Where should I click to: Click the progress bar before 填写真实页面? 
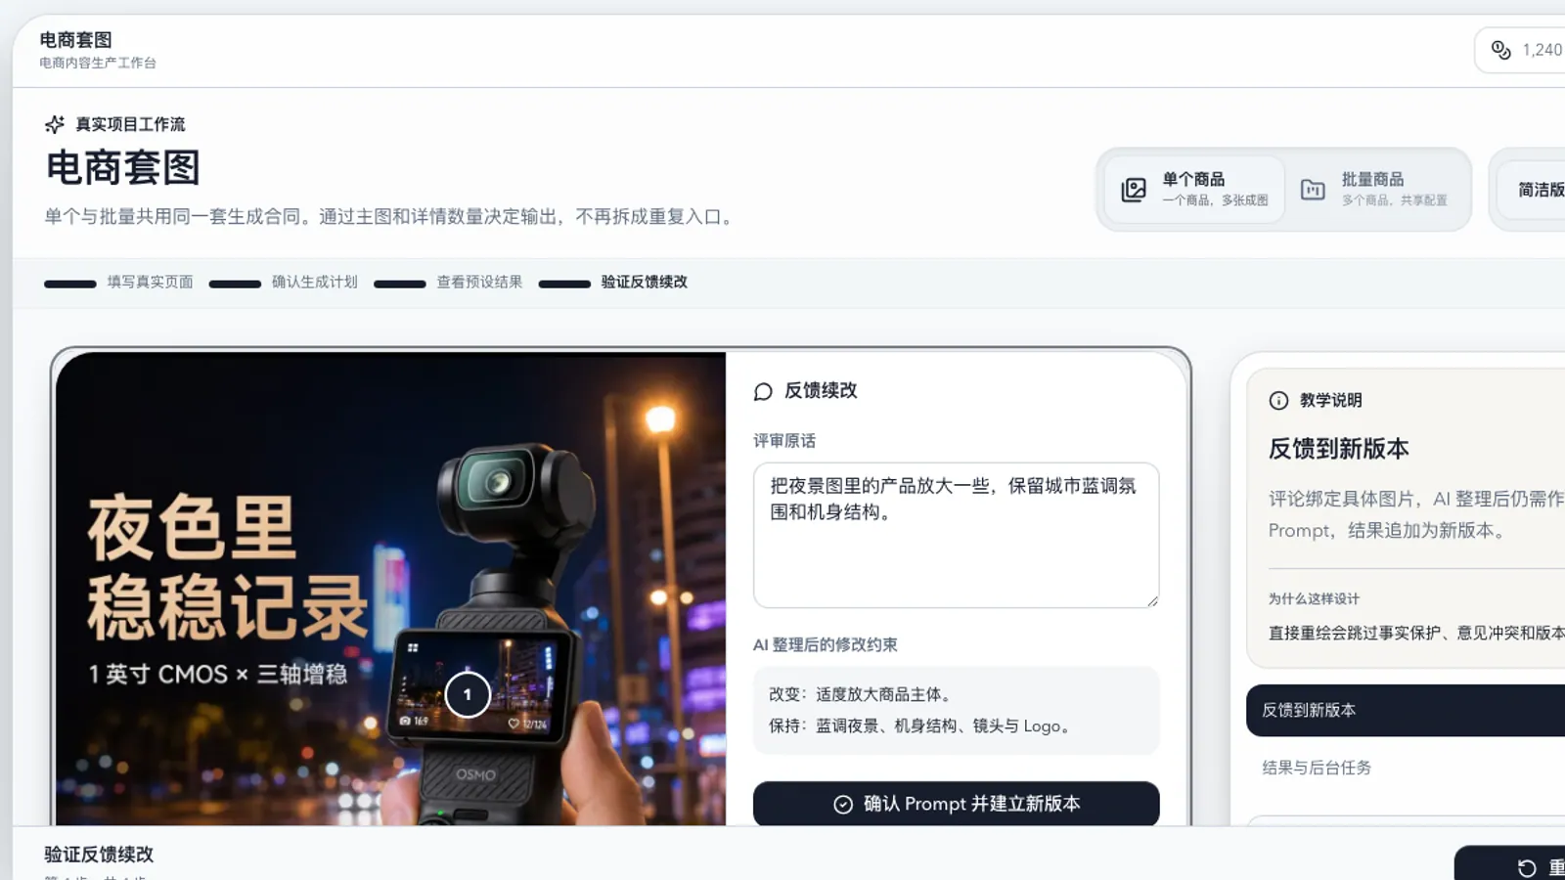tap(70, 284)
